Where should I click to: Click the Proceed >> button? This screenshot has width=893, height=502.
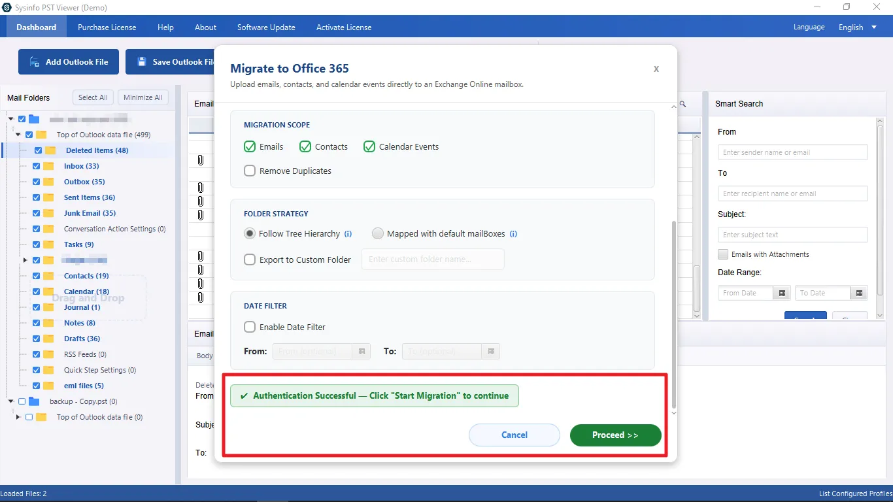(616, 435)
